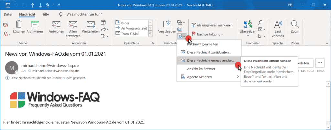Screen dimensions: 331x130
Task: Choose Diese Nachricht zurückrufen
Action: 209,52
